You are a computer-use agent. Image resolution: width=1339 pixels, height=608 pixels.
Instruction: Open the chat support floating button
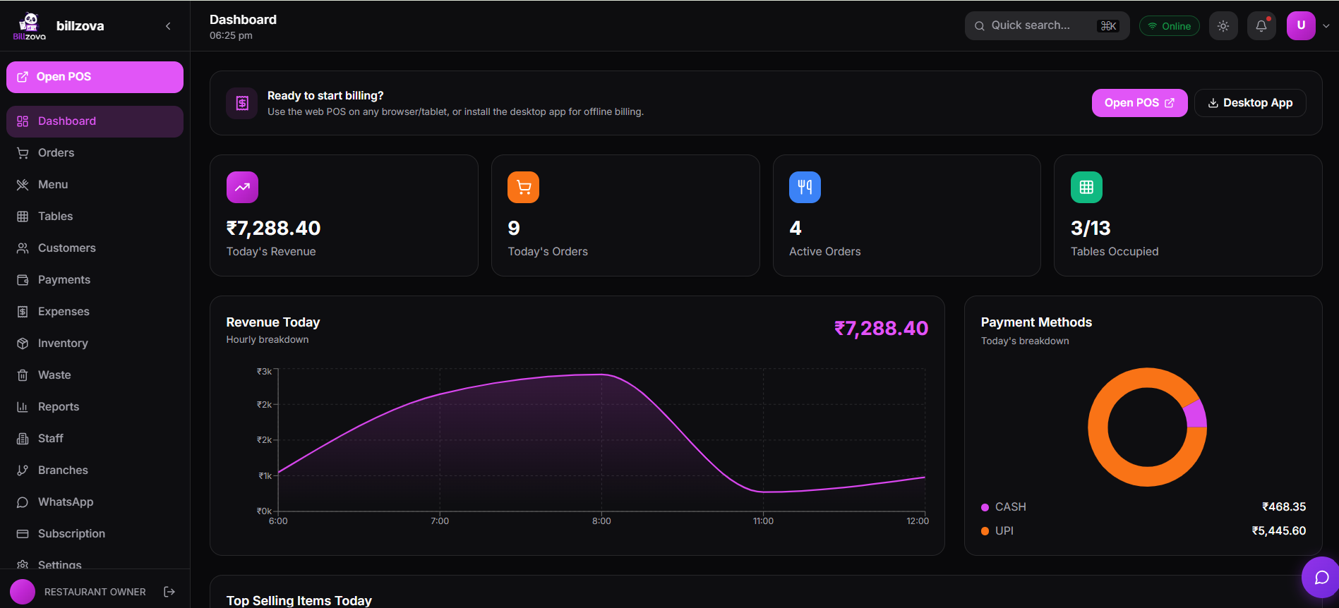coord(1321,578)
